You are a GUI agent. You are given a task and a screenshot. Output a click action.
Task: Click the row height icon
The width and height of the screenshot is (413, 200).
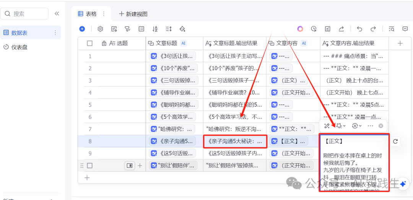pyautogui.click(x=169, y=29)
